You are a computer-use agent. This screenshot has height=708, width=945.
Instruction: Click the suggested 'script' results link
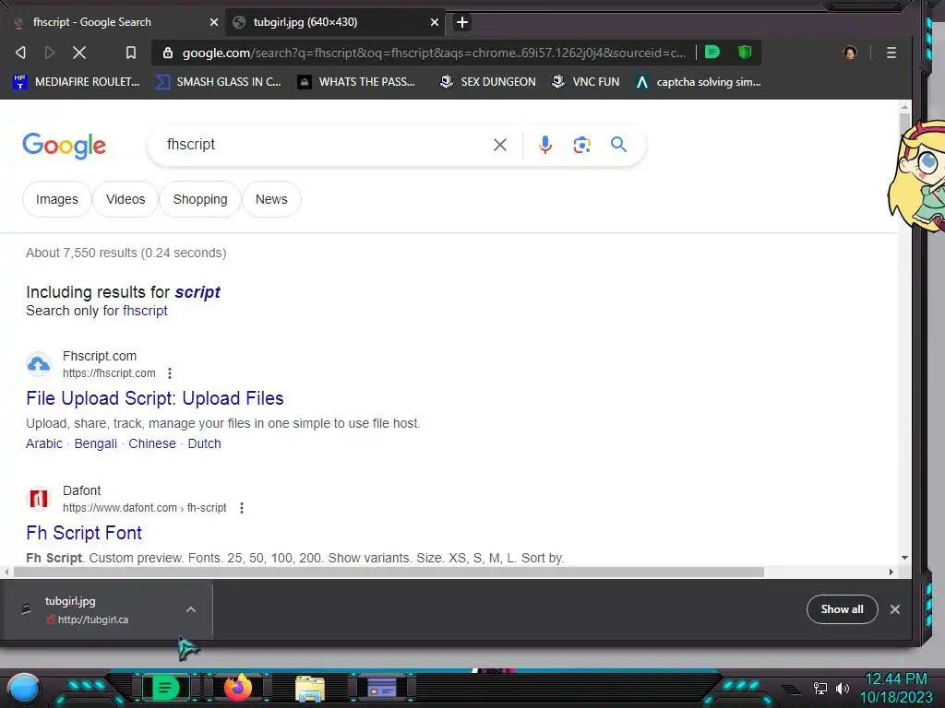(x=197, y=292)
